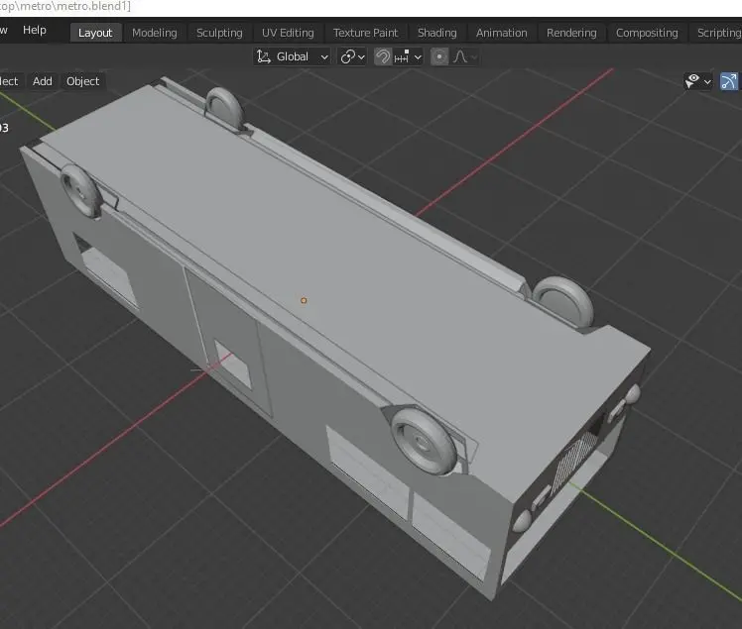The width and height of the screenshot is (742, 629).
Task: Open viewport object visibility and selectability dropdown
Action: click(698, 81)
